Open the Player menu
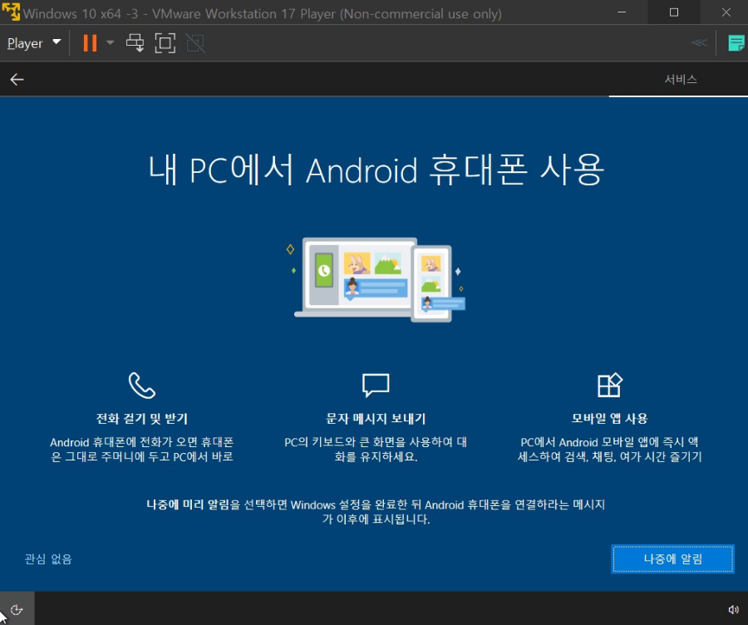The width and height of the screenshot is (748, 625). coord(34,43)
